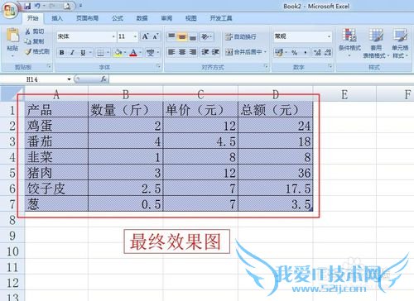Decrease font size with small A icon
This screenshot has height=301, width=414.
(156, 36)
